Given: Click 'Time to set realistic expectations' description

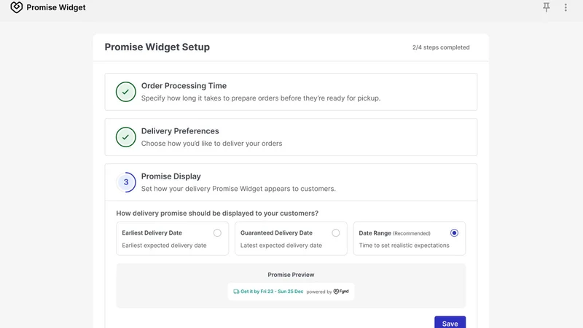Looking at the screenshot, I should coord(404,246).
